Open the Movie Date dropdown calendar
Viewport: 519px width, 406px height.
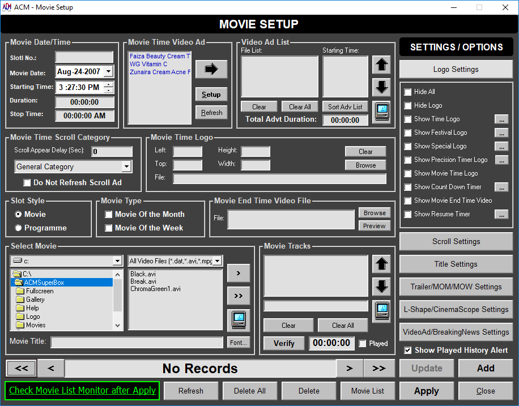pyautogui.click(x=109, y=72)
